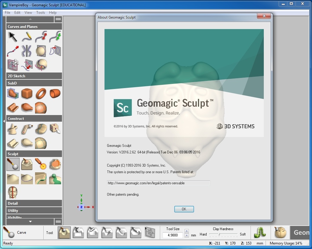Pick the plane with red arrow tool
Viewport: 312px width, 249px height.
pos(55,51)
